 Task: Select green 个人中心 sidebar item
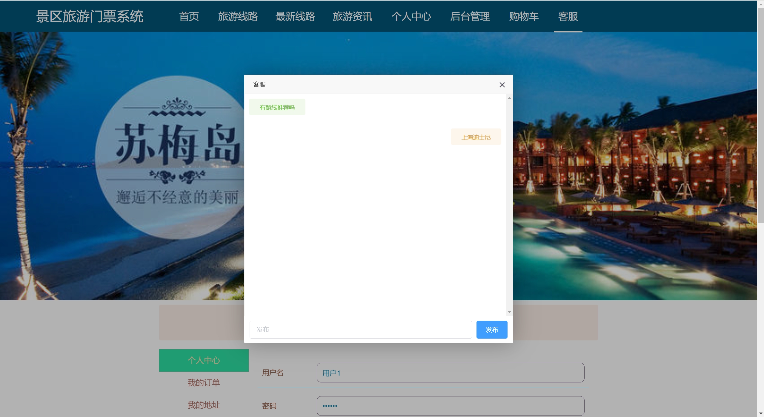click(204, 360)
